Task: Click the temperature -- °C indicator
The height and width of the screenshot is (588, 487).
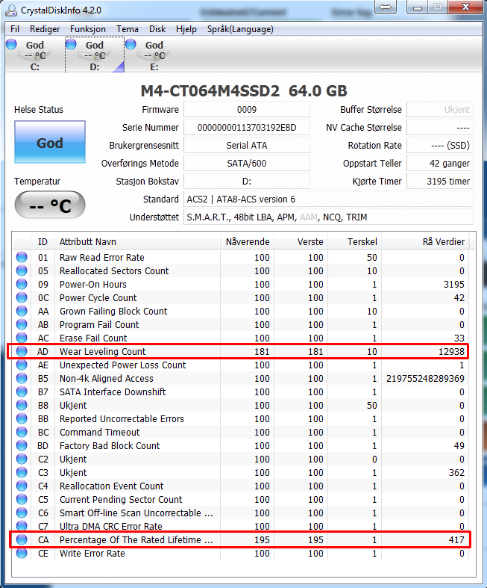Action: (50, 205)
